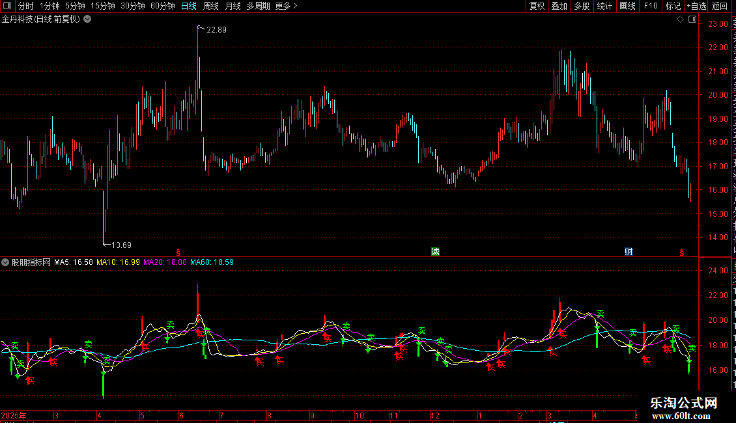
Task: Click the red S marker near May-June
Action: pos(178,252)
